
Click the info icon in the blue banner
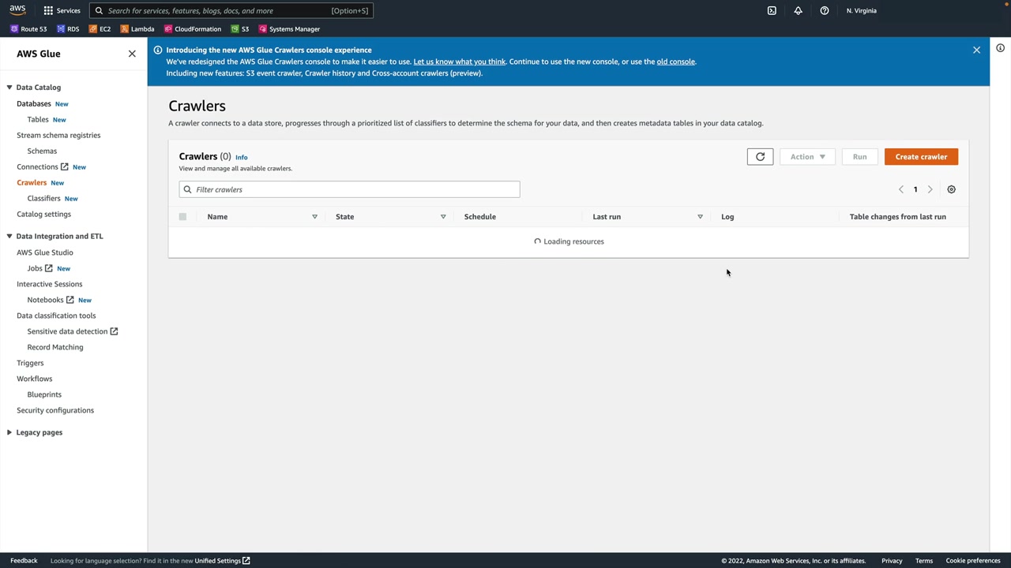coord(158,50)
